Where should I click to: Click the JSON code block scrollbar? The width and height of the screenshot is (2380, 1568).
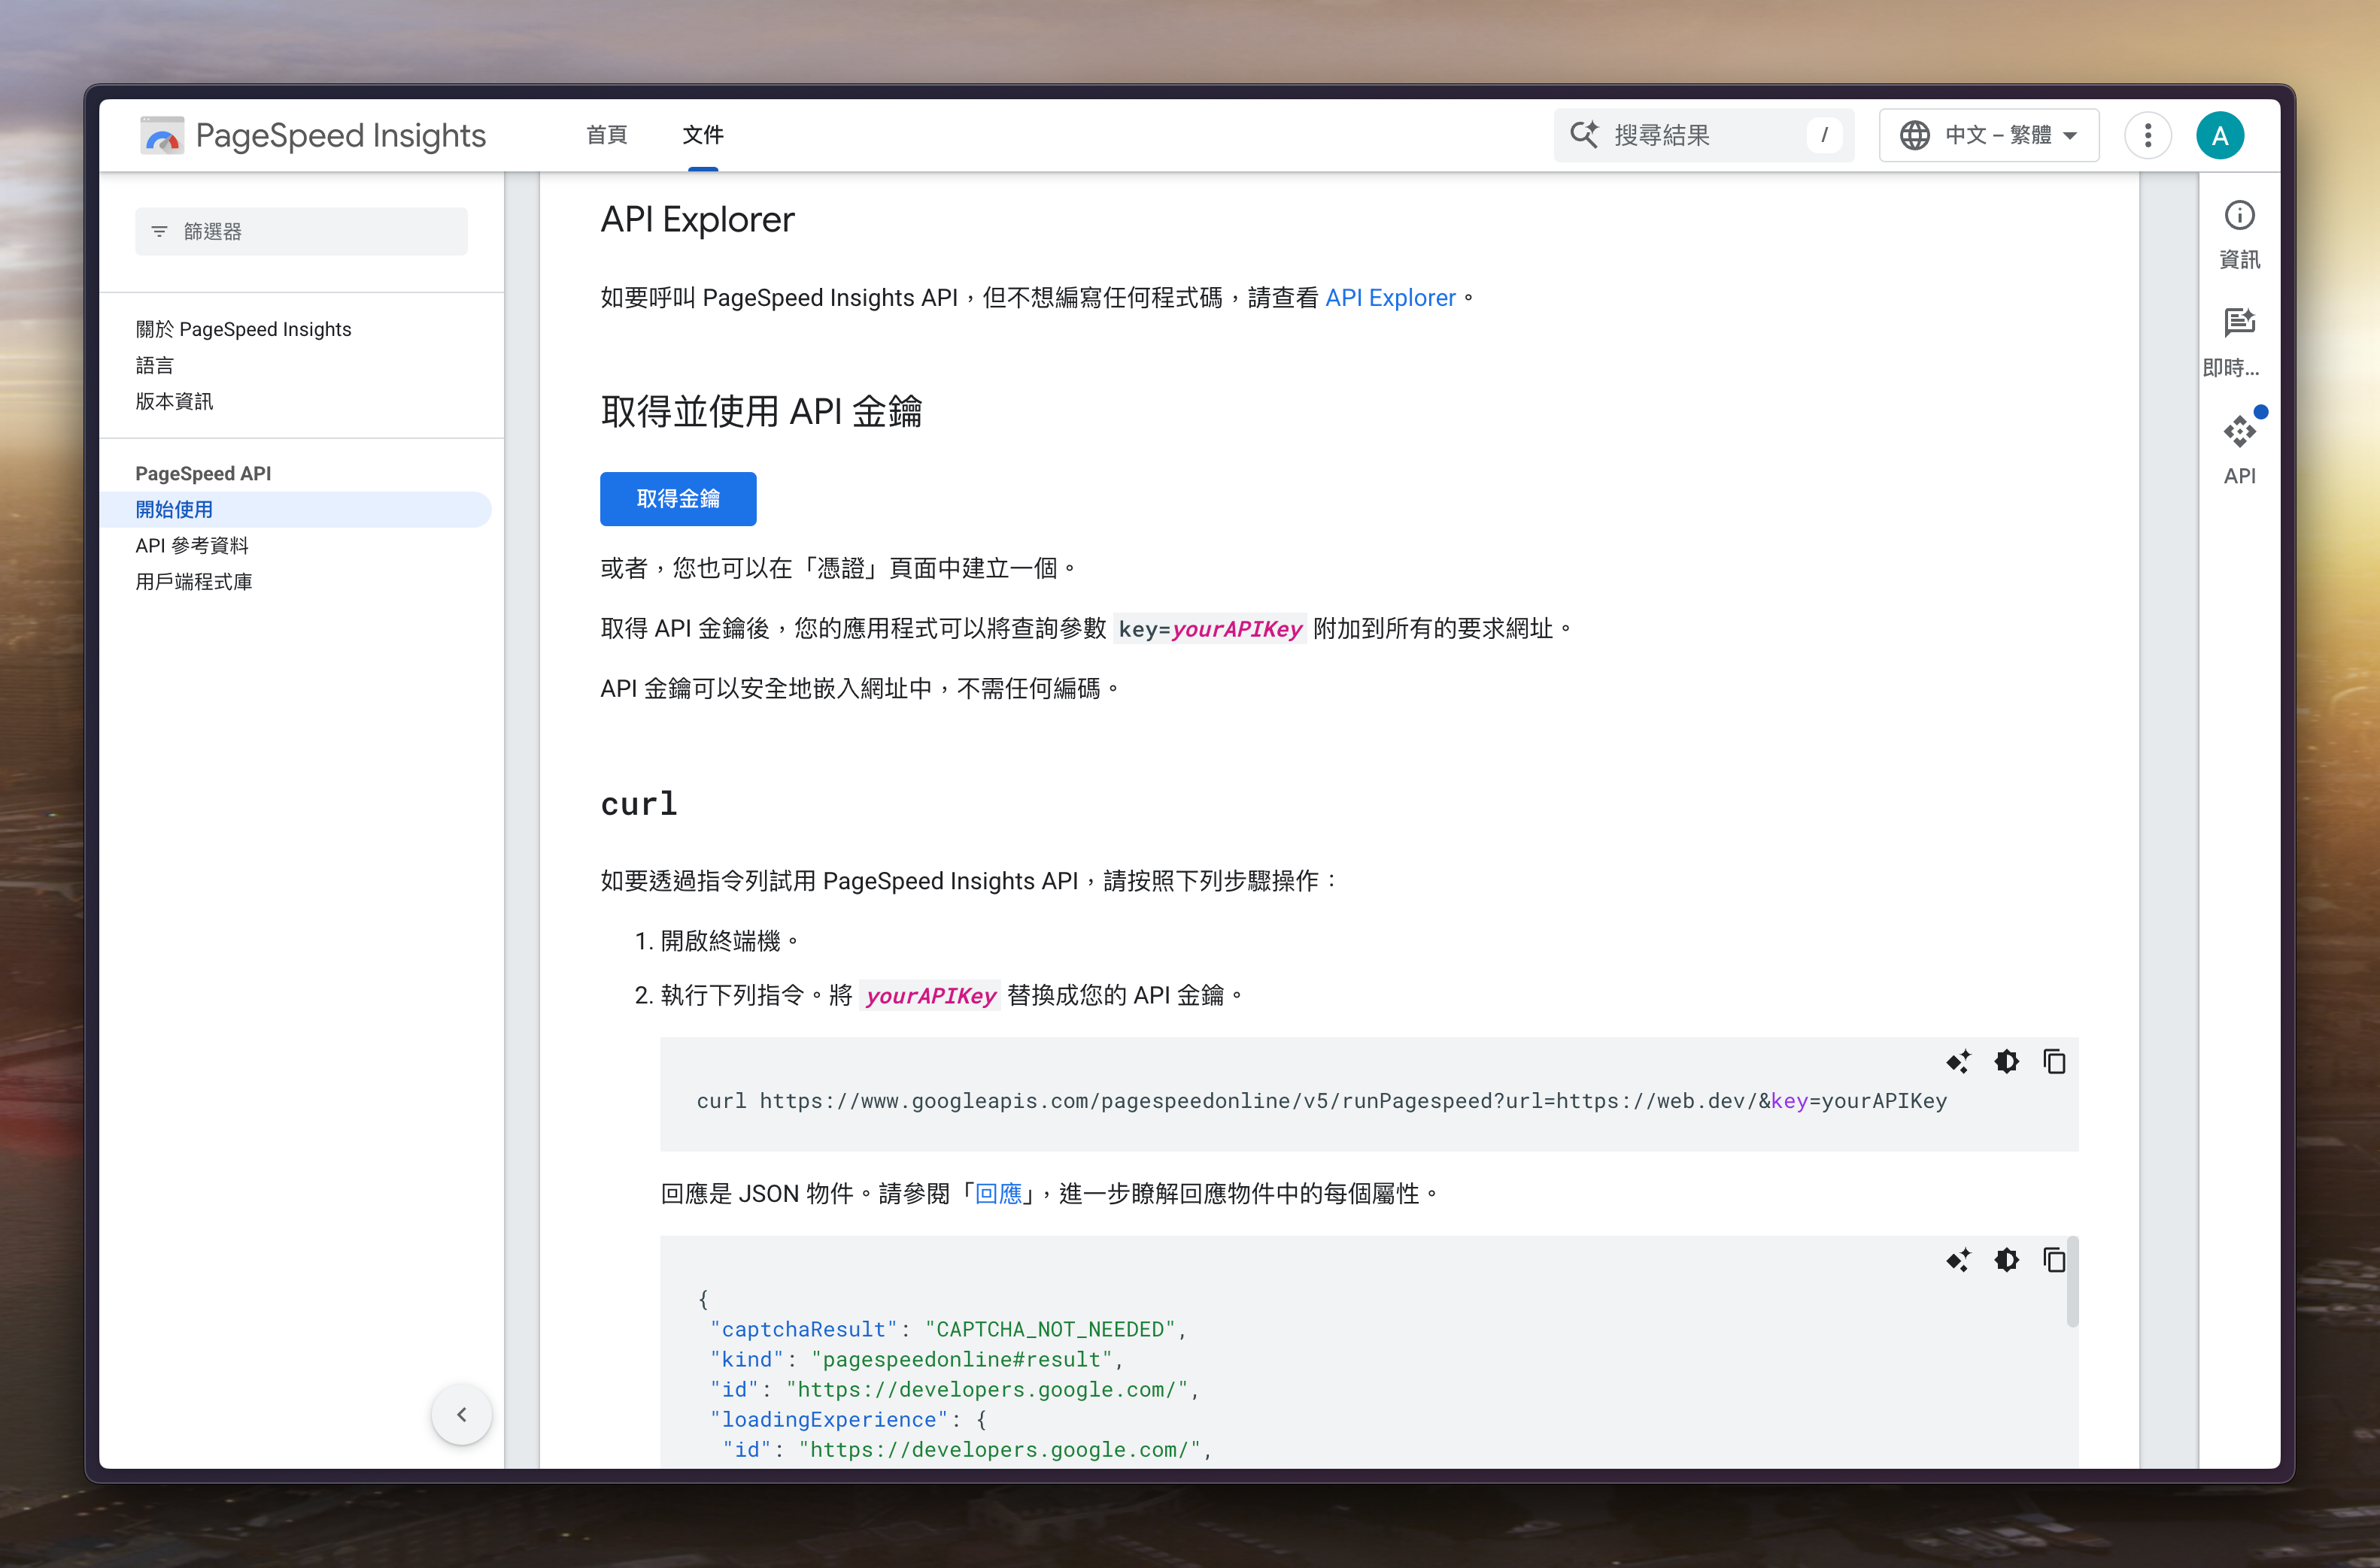[x=2072, y=1283]
